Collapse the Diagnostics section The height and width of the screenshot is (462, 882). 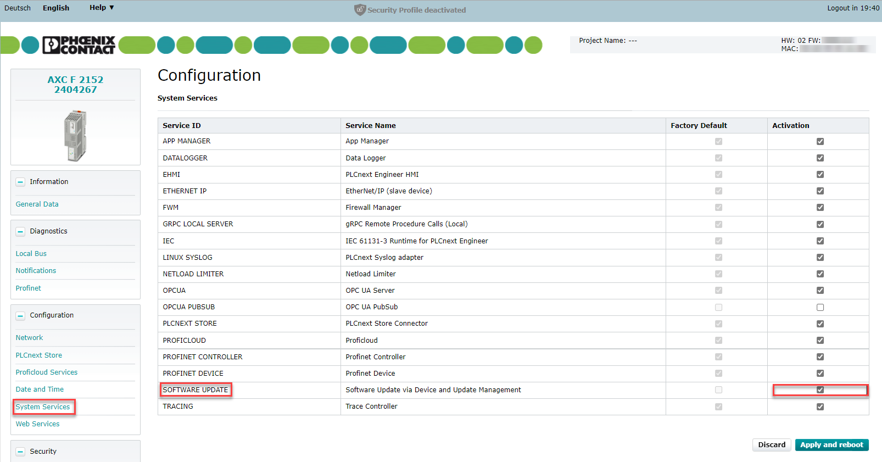[x=20, y=231]
